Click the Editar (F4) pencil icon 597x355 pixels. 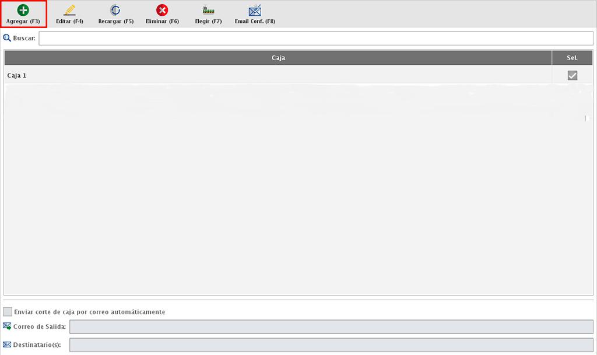[x=69, y=10]
